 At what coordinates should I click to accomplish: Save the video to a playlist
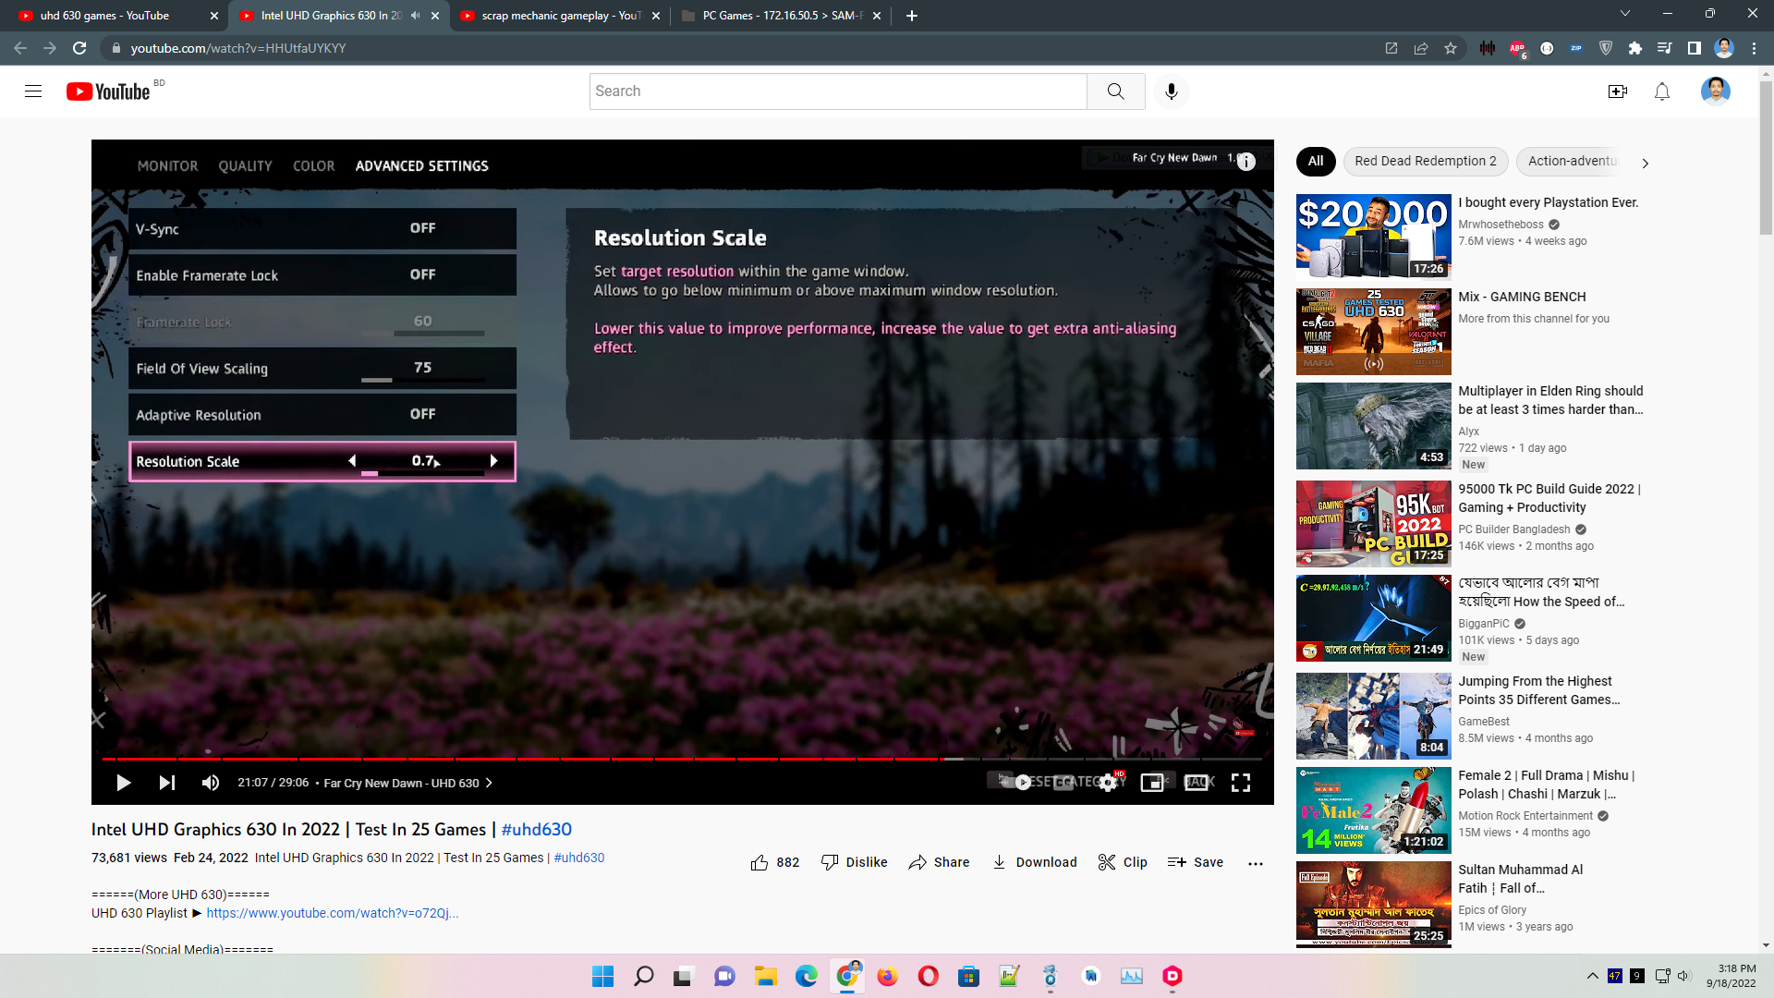pos(1196,862)
